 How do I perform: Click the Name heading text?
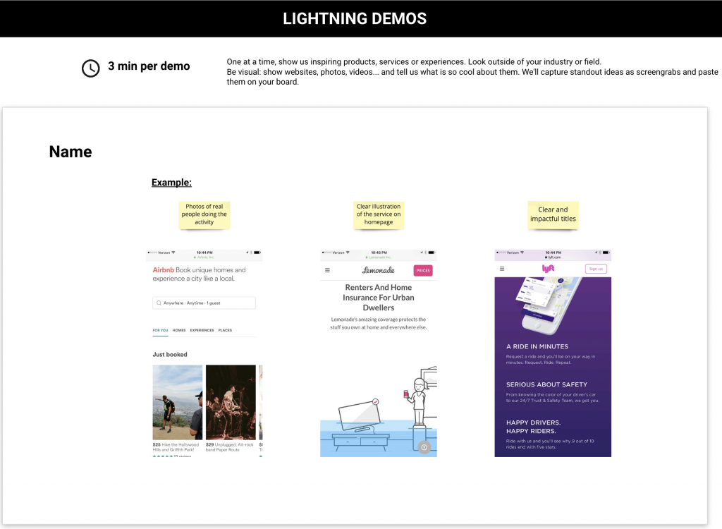pyautogui.click(x=71, y=152)
